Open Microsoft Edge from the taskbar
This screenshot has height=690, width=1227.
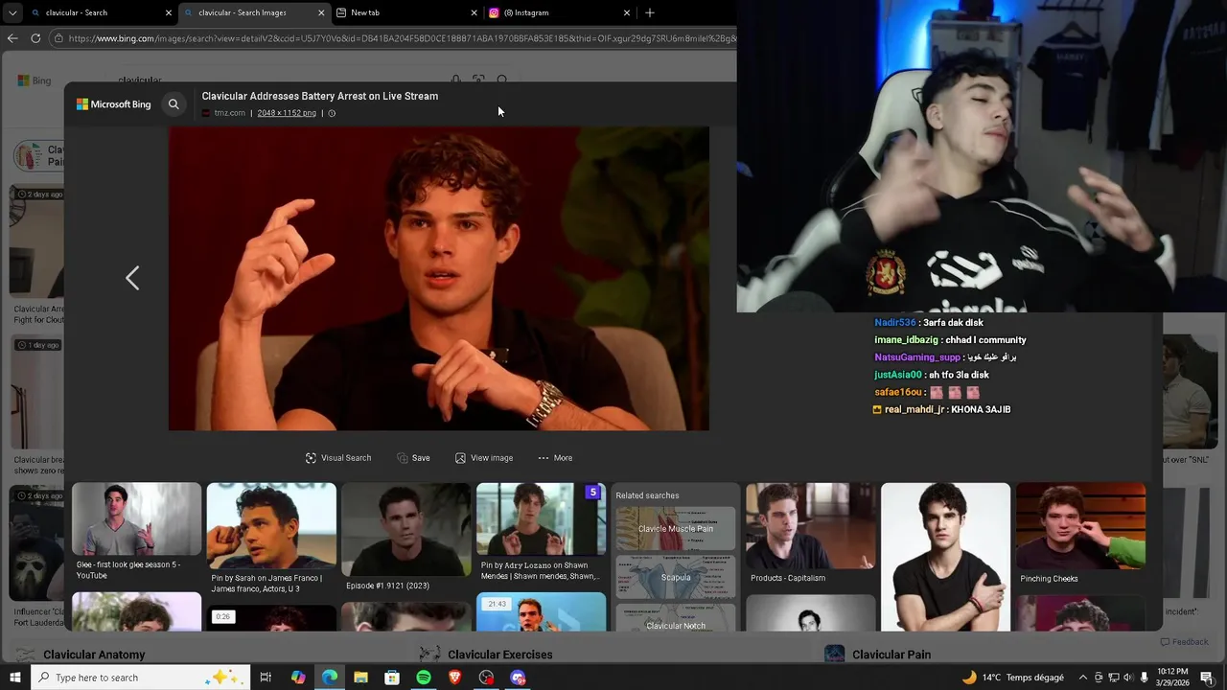330,678
